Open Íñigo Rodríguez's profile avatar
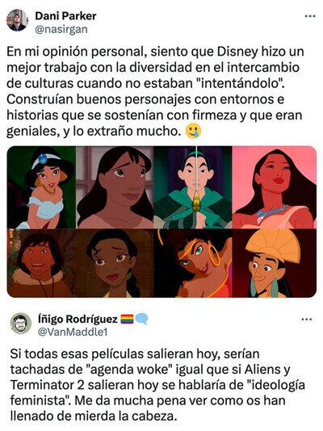The height and width of the screenshot is (431, 323). [x=21, y=324]
